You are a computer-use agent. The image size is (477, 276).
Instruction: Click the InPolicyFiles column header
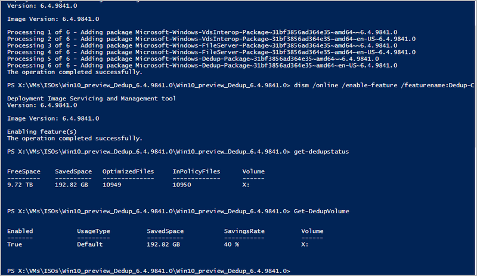coord(196,171)
